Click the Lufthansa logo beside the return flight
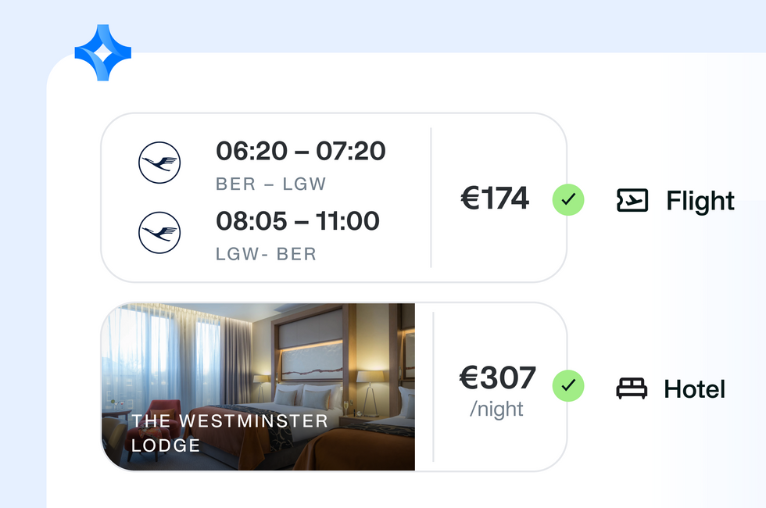 [x=159, y=232]
